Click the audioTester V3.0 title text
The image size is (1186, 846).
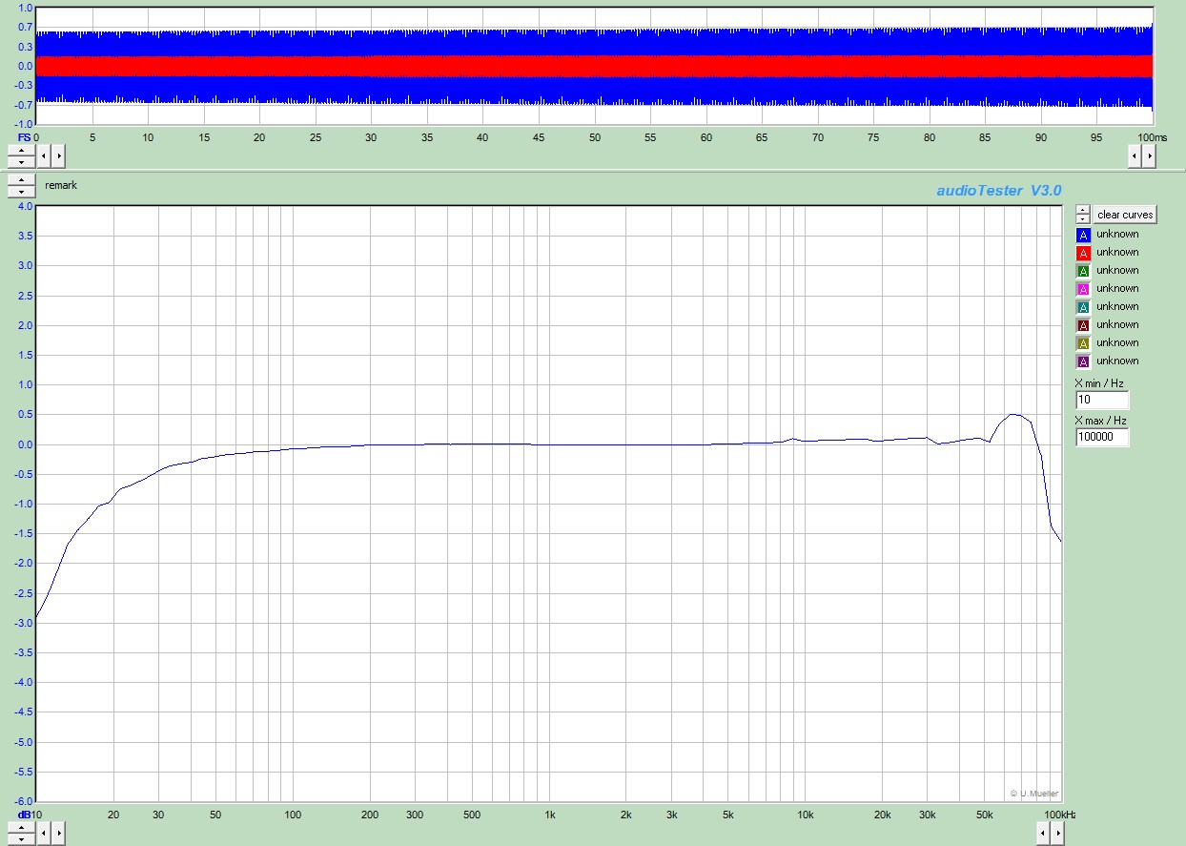998,191
